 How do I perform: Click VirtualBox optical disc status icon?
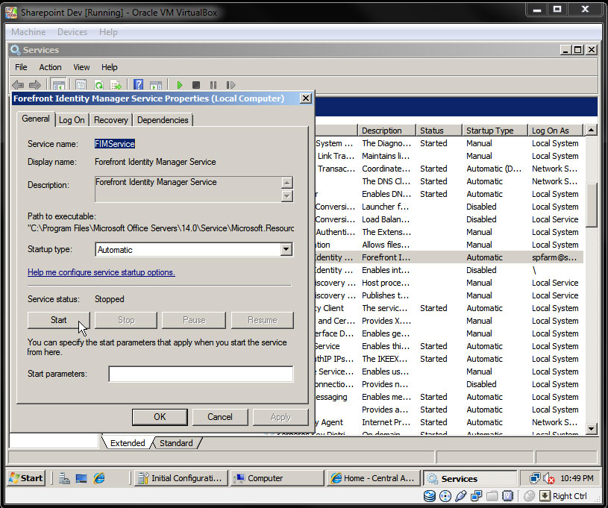coord(445,496)
